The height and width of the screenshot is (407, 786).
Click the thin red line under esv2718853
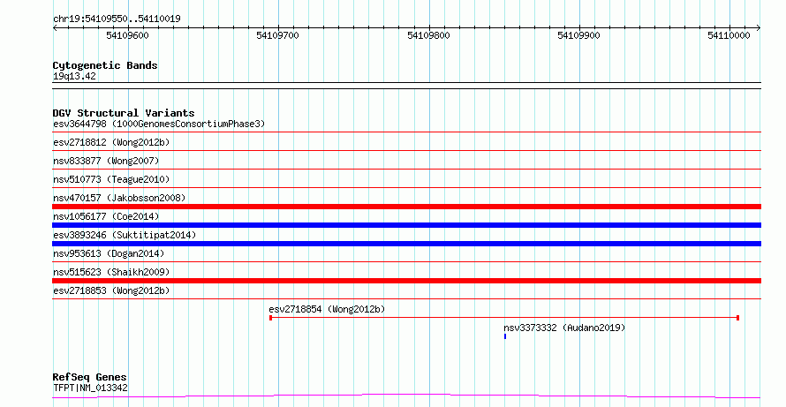(x=406, y=299)
